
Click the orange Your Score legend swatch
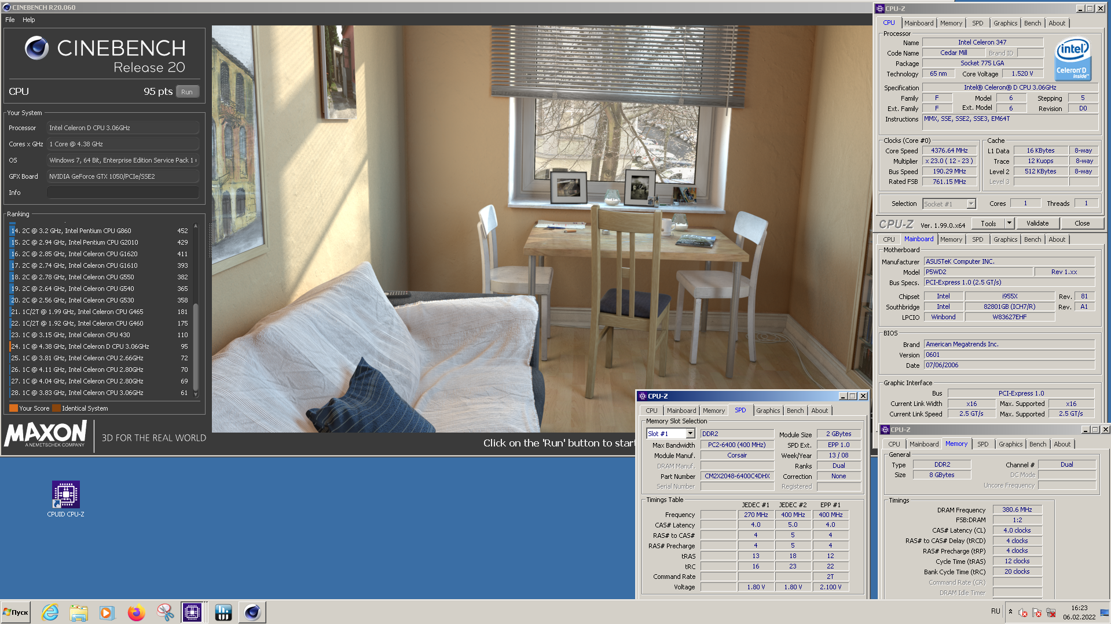13,408
